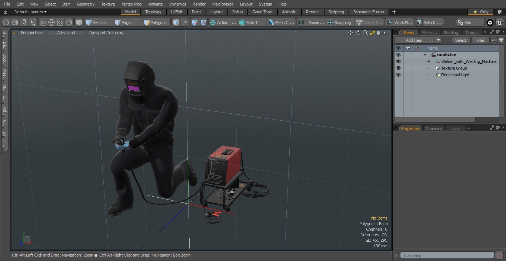Select the pen tool icon
The width and height of the screenshot is (506, 261).
pos(24,23)
